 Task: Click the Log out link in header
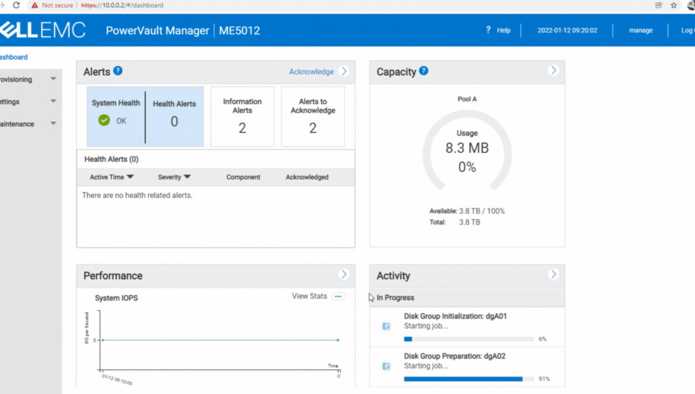pyautogui.click(x=687, y=30)
